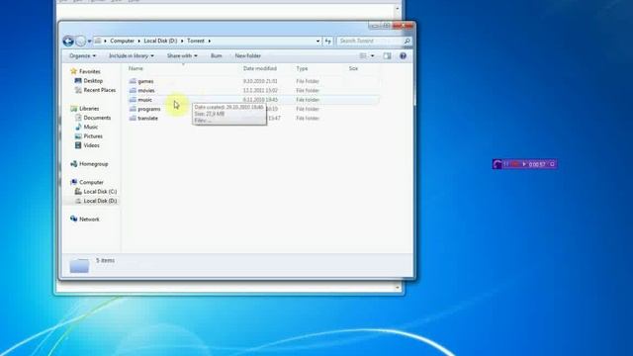Select Torrent in the address breadcrumb

(196, 41)
